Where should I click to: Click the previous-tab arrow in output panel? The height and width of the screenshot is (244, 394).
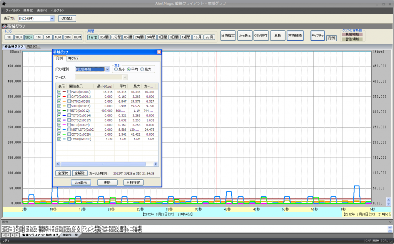point(8,235)
